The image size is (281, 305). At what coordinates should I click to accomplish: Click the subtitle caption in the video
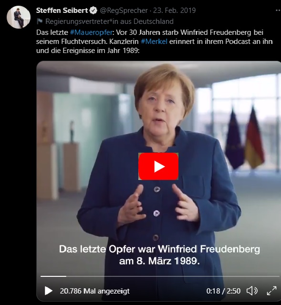click(x=159, y=255)
